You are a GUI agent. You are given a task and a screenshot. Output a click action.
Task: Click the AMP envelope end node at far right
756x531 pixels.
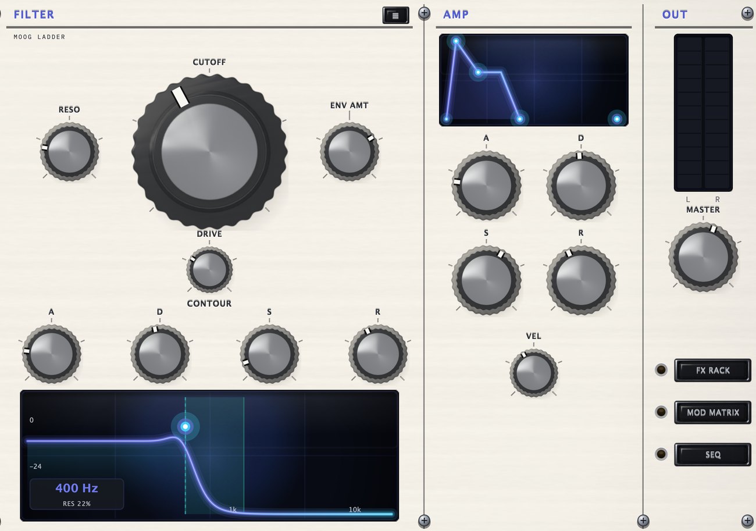617,119
